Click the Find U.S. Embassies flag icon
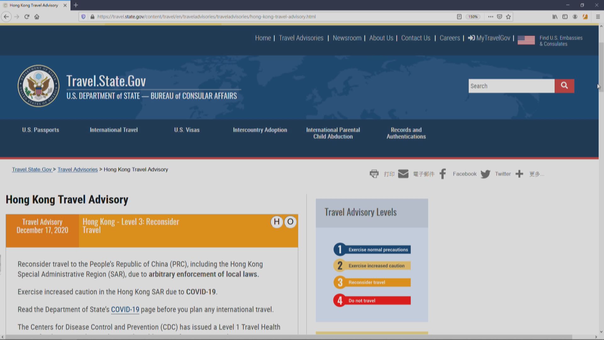The height and width of the screenshot is (340, 604). [x=526, y=40]
